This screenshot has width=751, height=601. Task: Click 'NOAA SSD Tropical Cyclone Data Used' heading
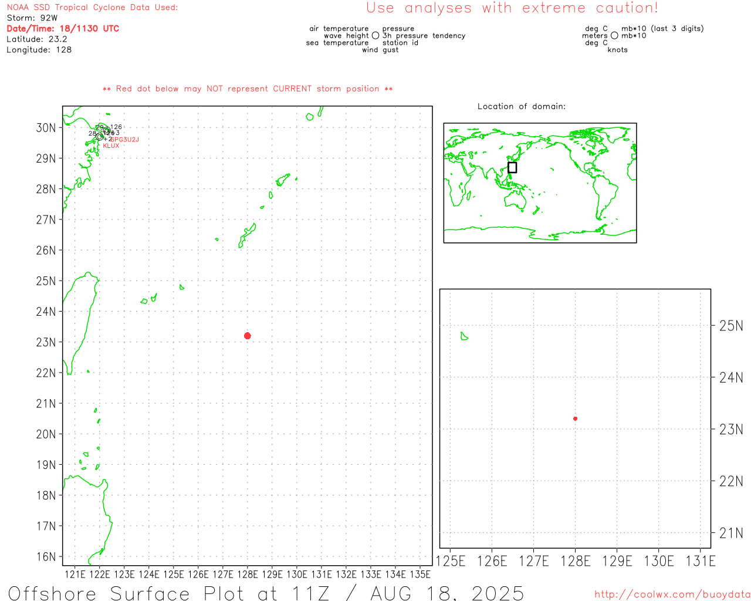pos(92,8)
